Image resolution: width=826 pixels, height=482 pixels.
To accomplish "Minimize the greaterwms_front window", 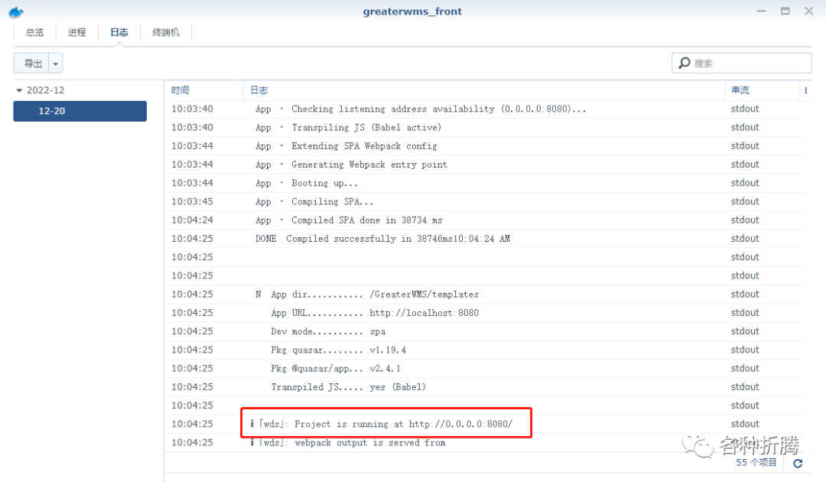I will [x=761, y=11].
